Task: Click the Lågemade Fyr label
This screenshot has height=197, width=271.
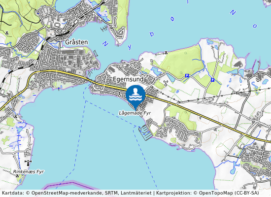Action: [135, 113]
